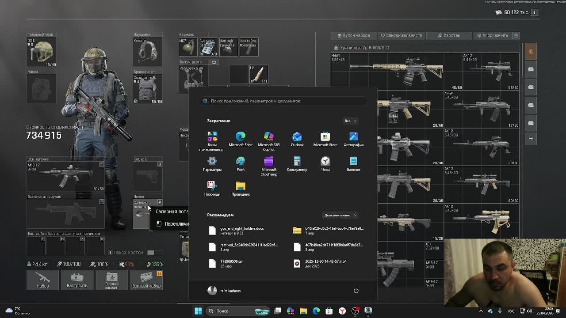
Task: Expand all pinned apps with 'Все'
Action: tap(350, 121)
